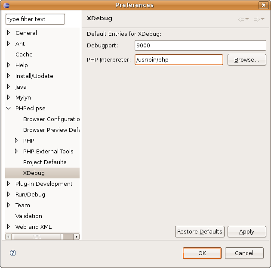This screenshot has height=268, width=271.
Task: Click the Apply button
Action: (246, 231)
